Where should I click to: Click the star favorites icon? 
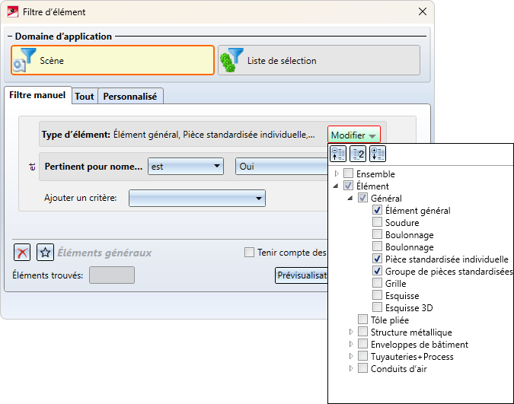tap(46, 253)
